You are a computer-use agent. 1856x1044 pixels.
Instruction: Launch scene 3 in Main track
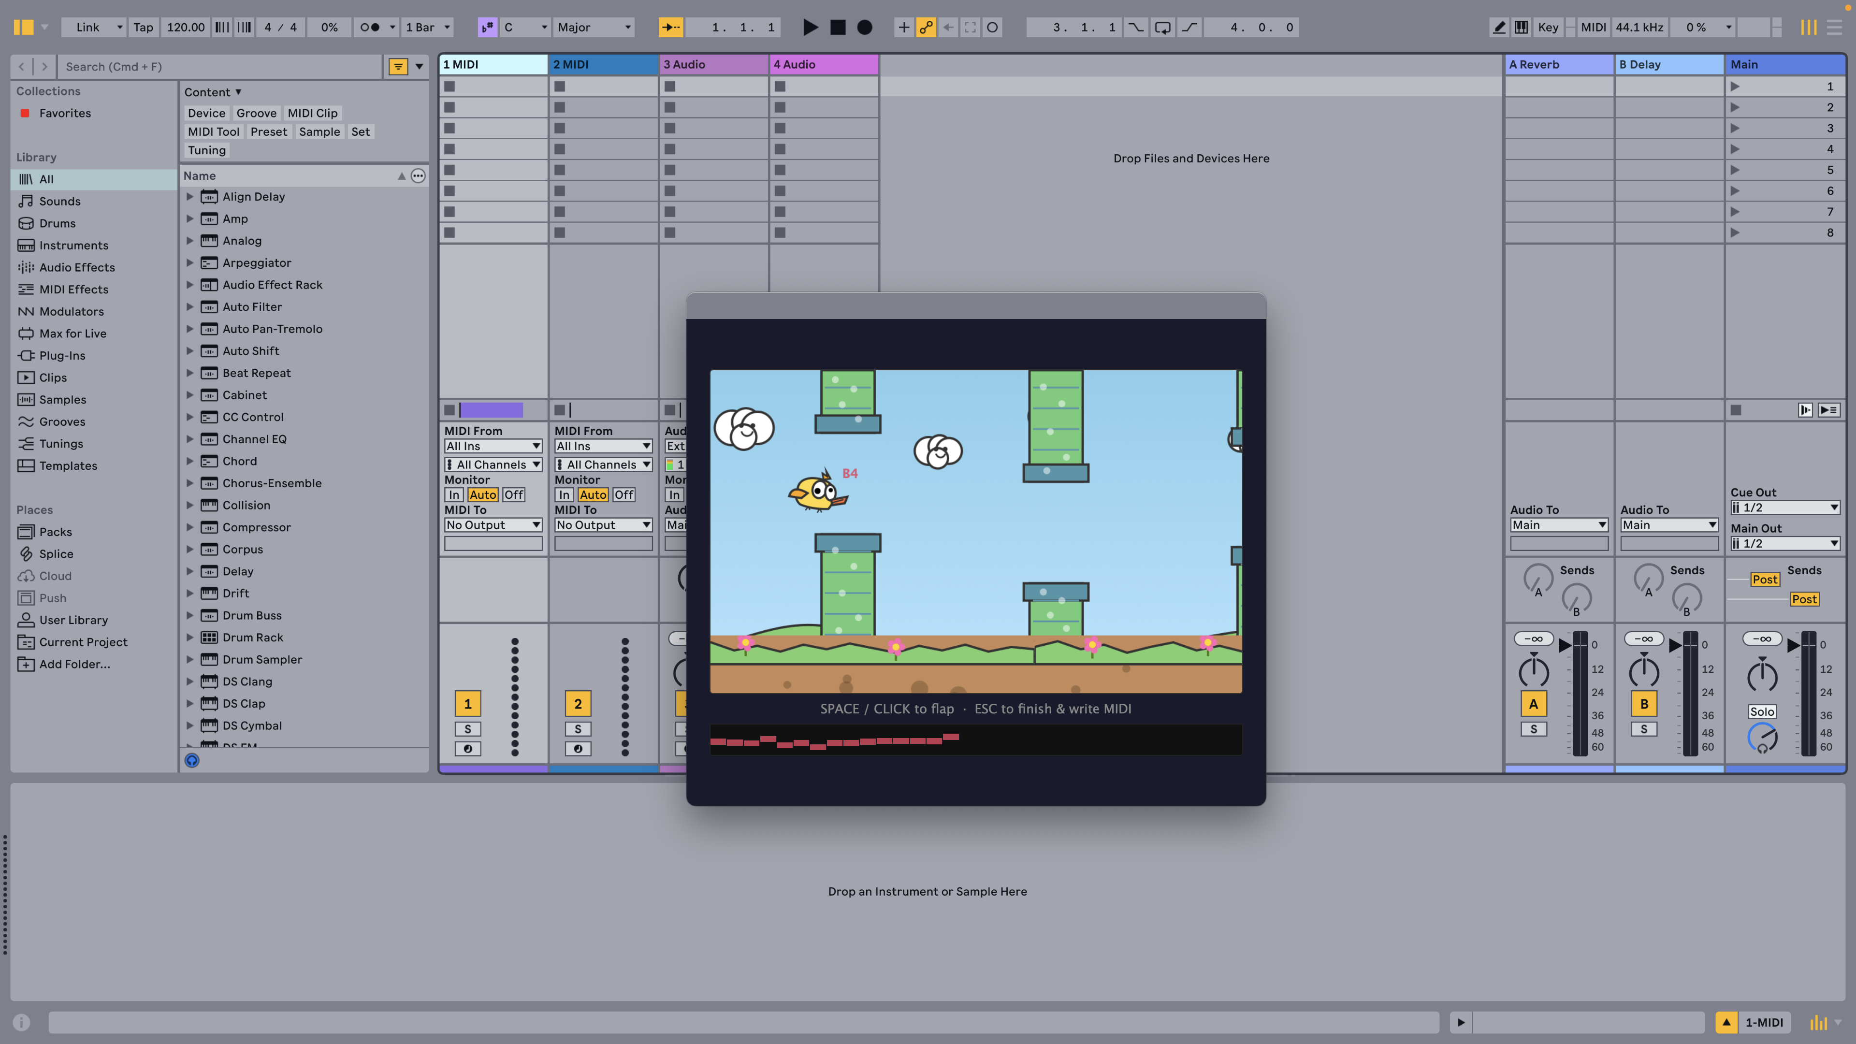(x=1735, y=128)
